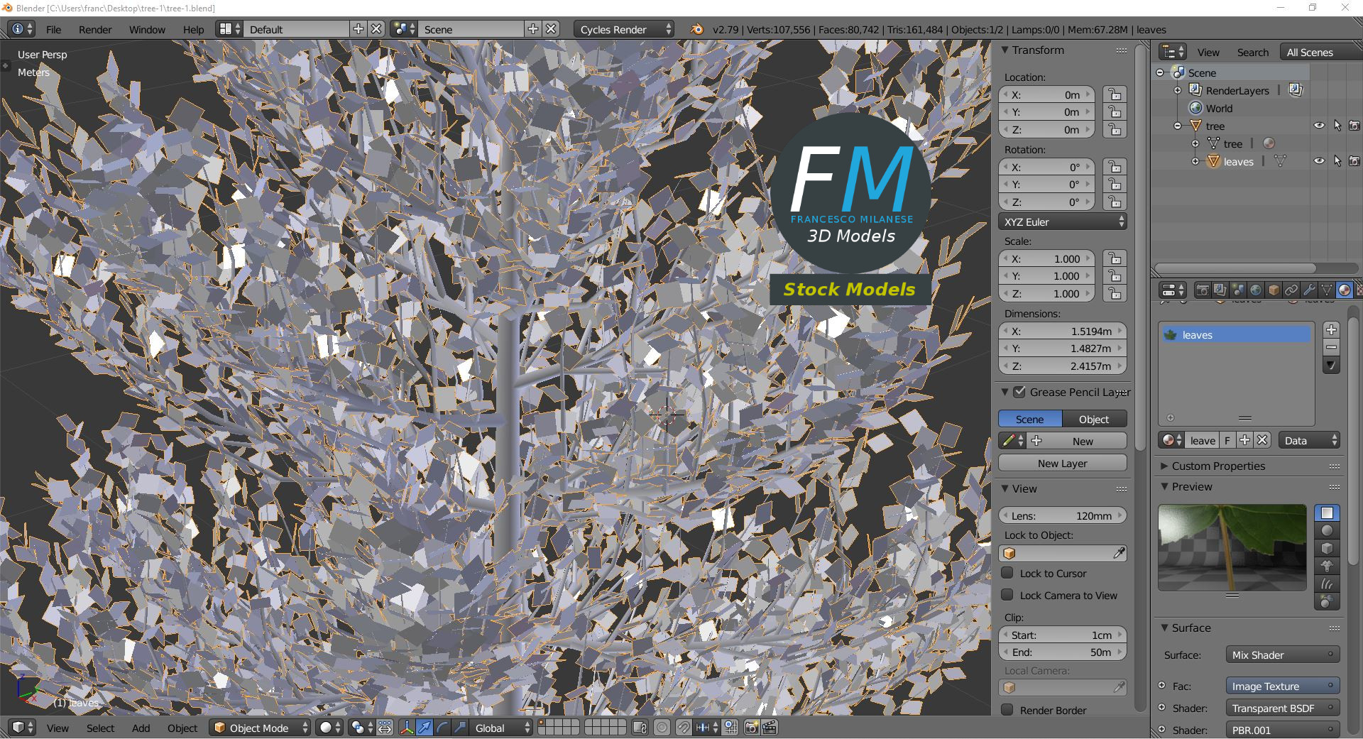This screenshot has height=739, width=1363.
Task: Pick Lock to Object with eyedropper
Action: pyautogui.click(x=1119, y=553)
